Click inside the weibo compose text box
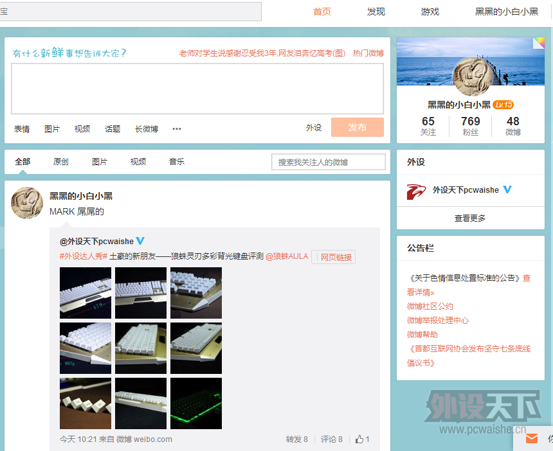Viewport: 553px width, 451px height. click(x=197, y=89)
